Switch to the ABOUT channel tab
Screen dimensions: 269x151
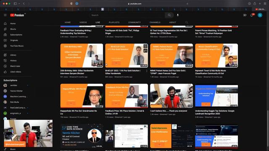click(173, 22)
